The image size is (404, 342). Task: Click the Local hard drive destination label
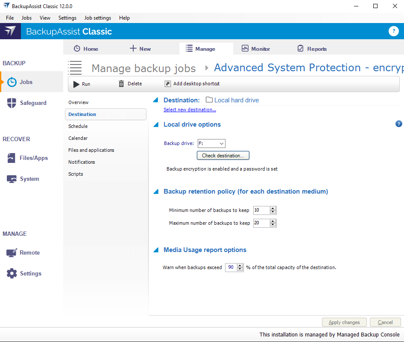[237, 100]
